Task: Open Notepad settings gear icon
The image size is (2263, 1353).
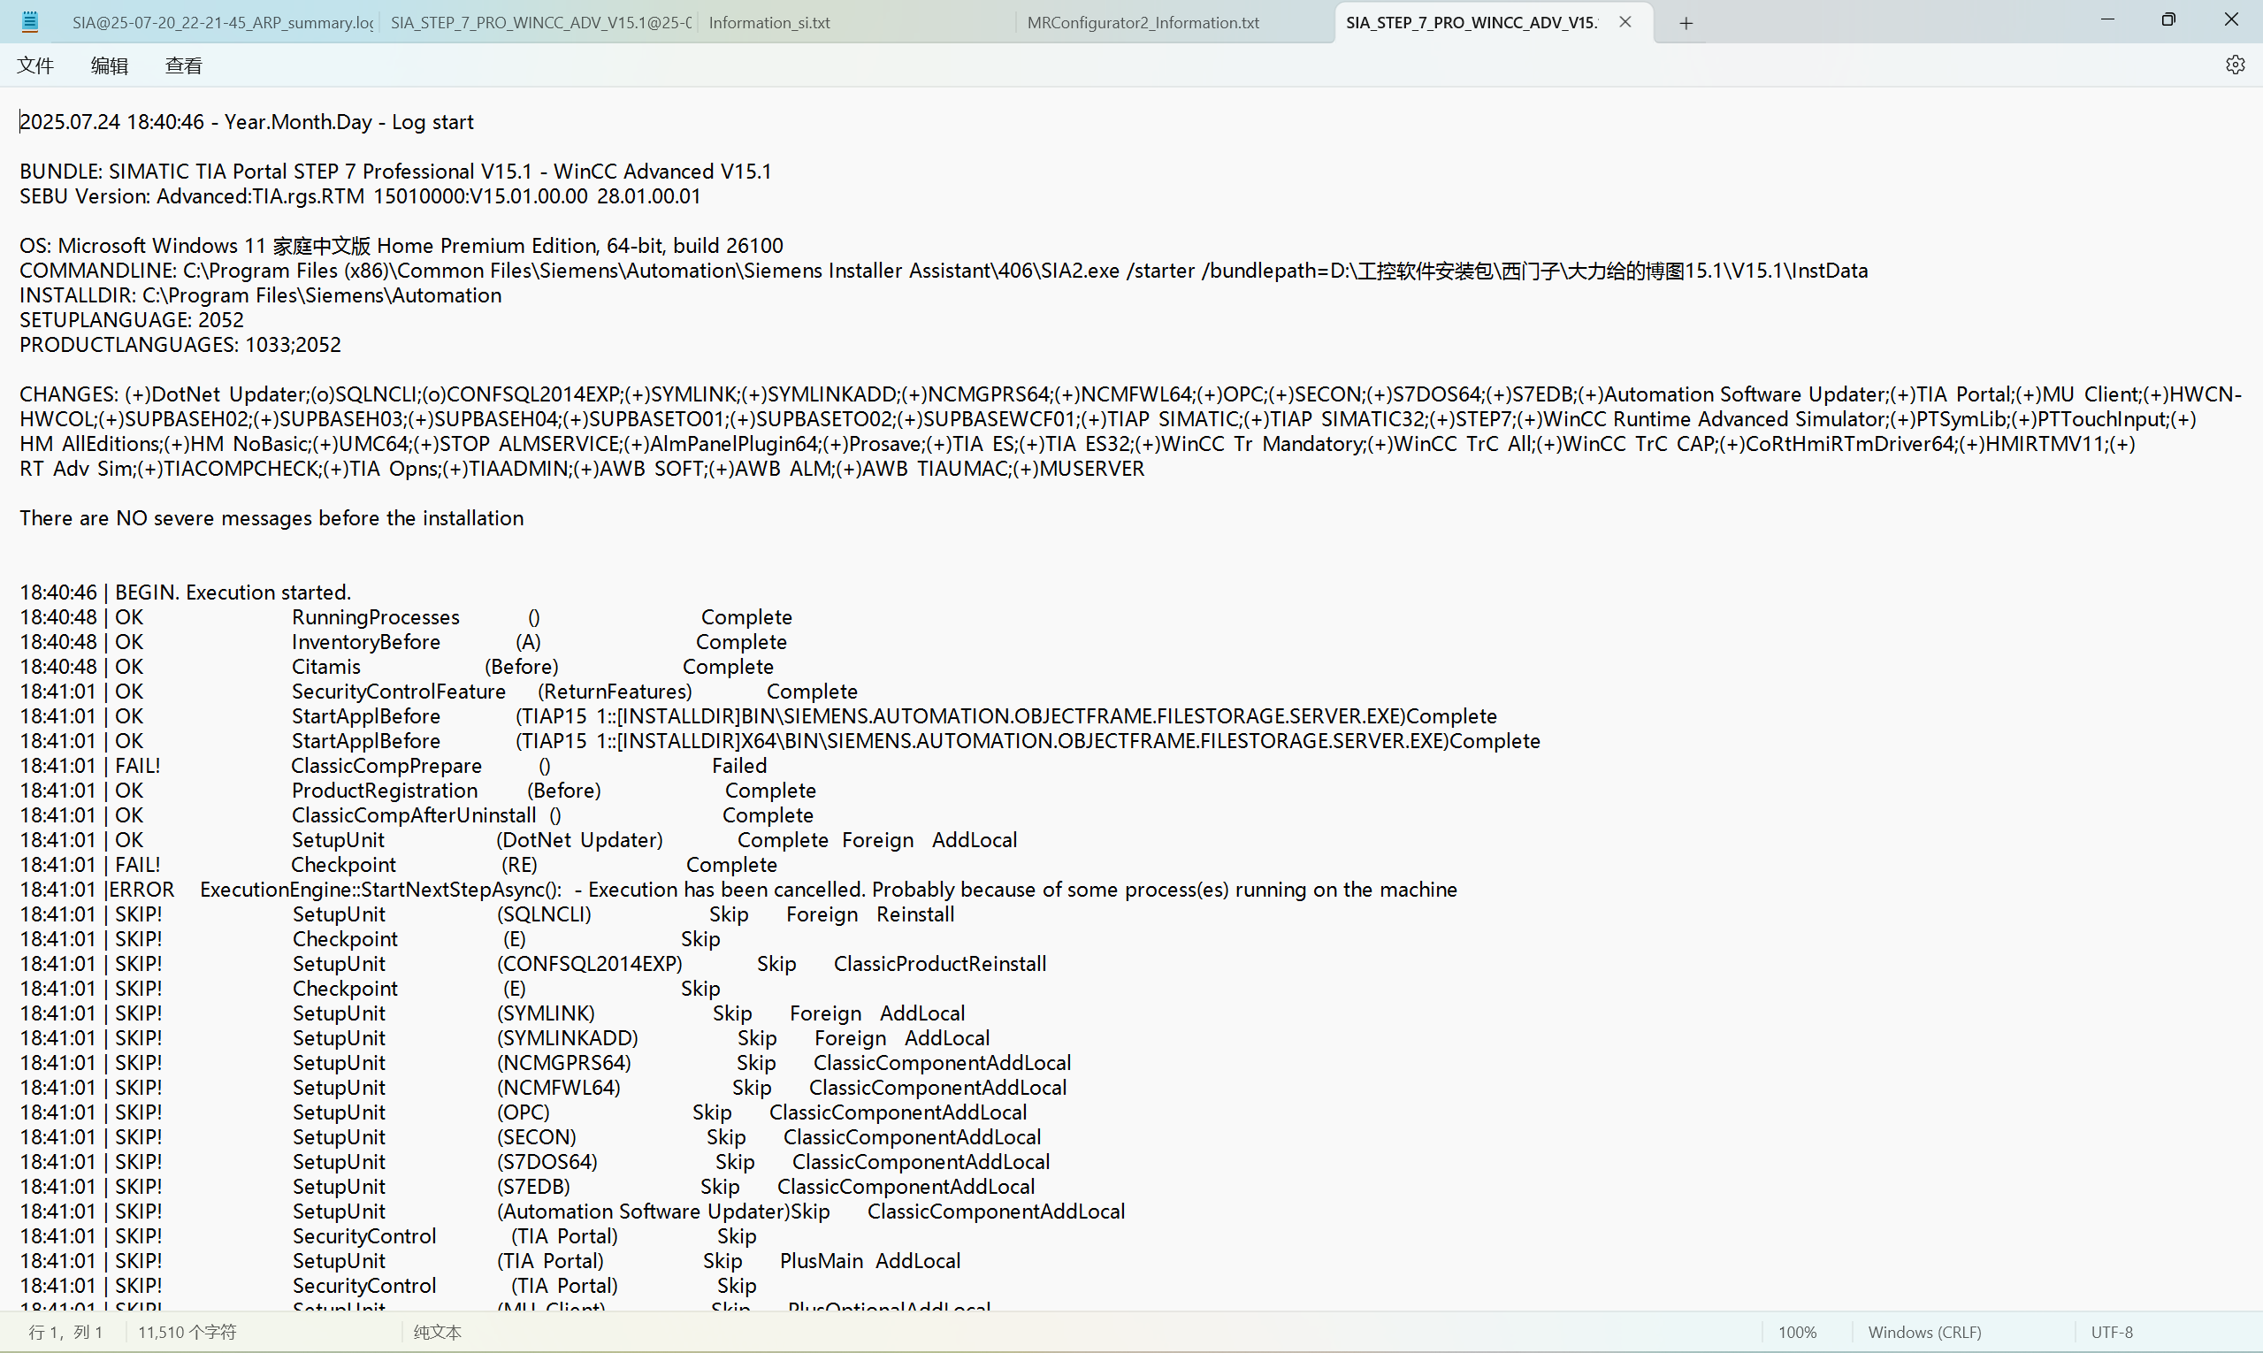Action: [x=2234, y=65]
